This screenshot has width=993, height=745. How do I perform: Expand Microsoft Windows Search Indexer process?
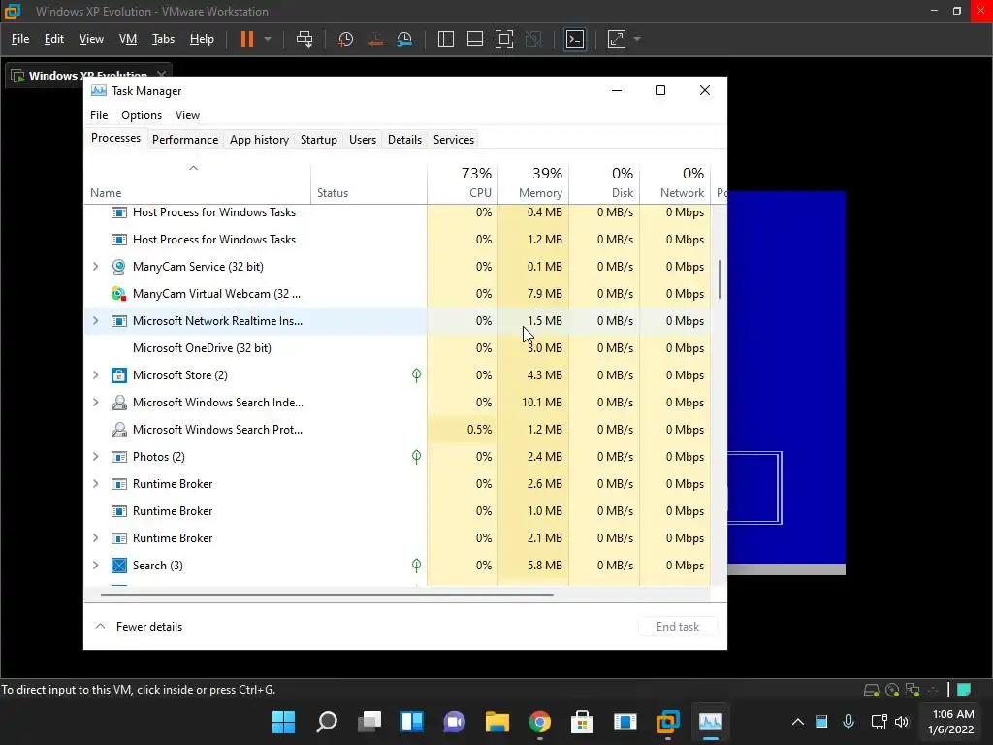pyautogui.click(x=96, y=403)
